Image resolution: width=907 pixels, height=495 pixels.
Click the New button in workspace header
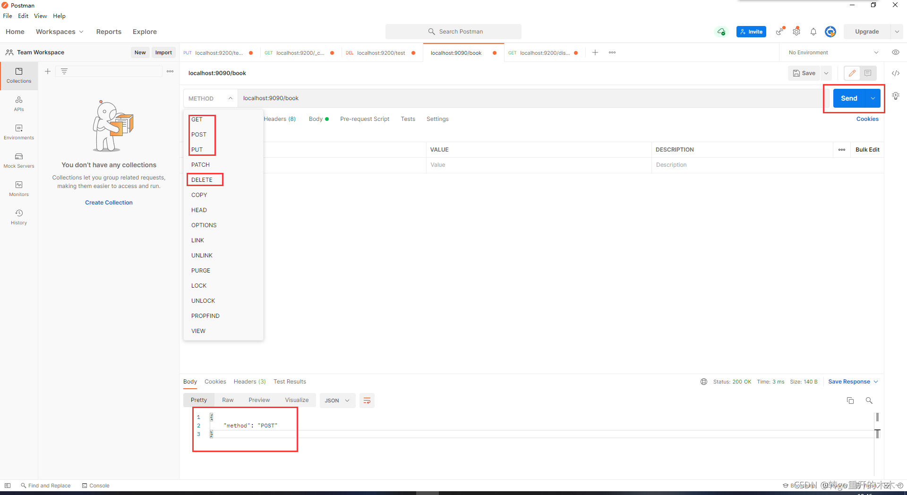pyautogui.click(x=140, y=52)
